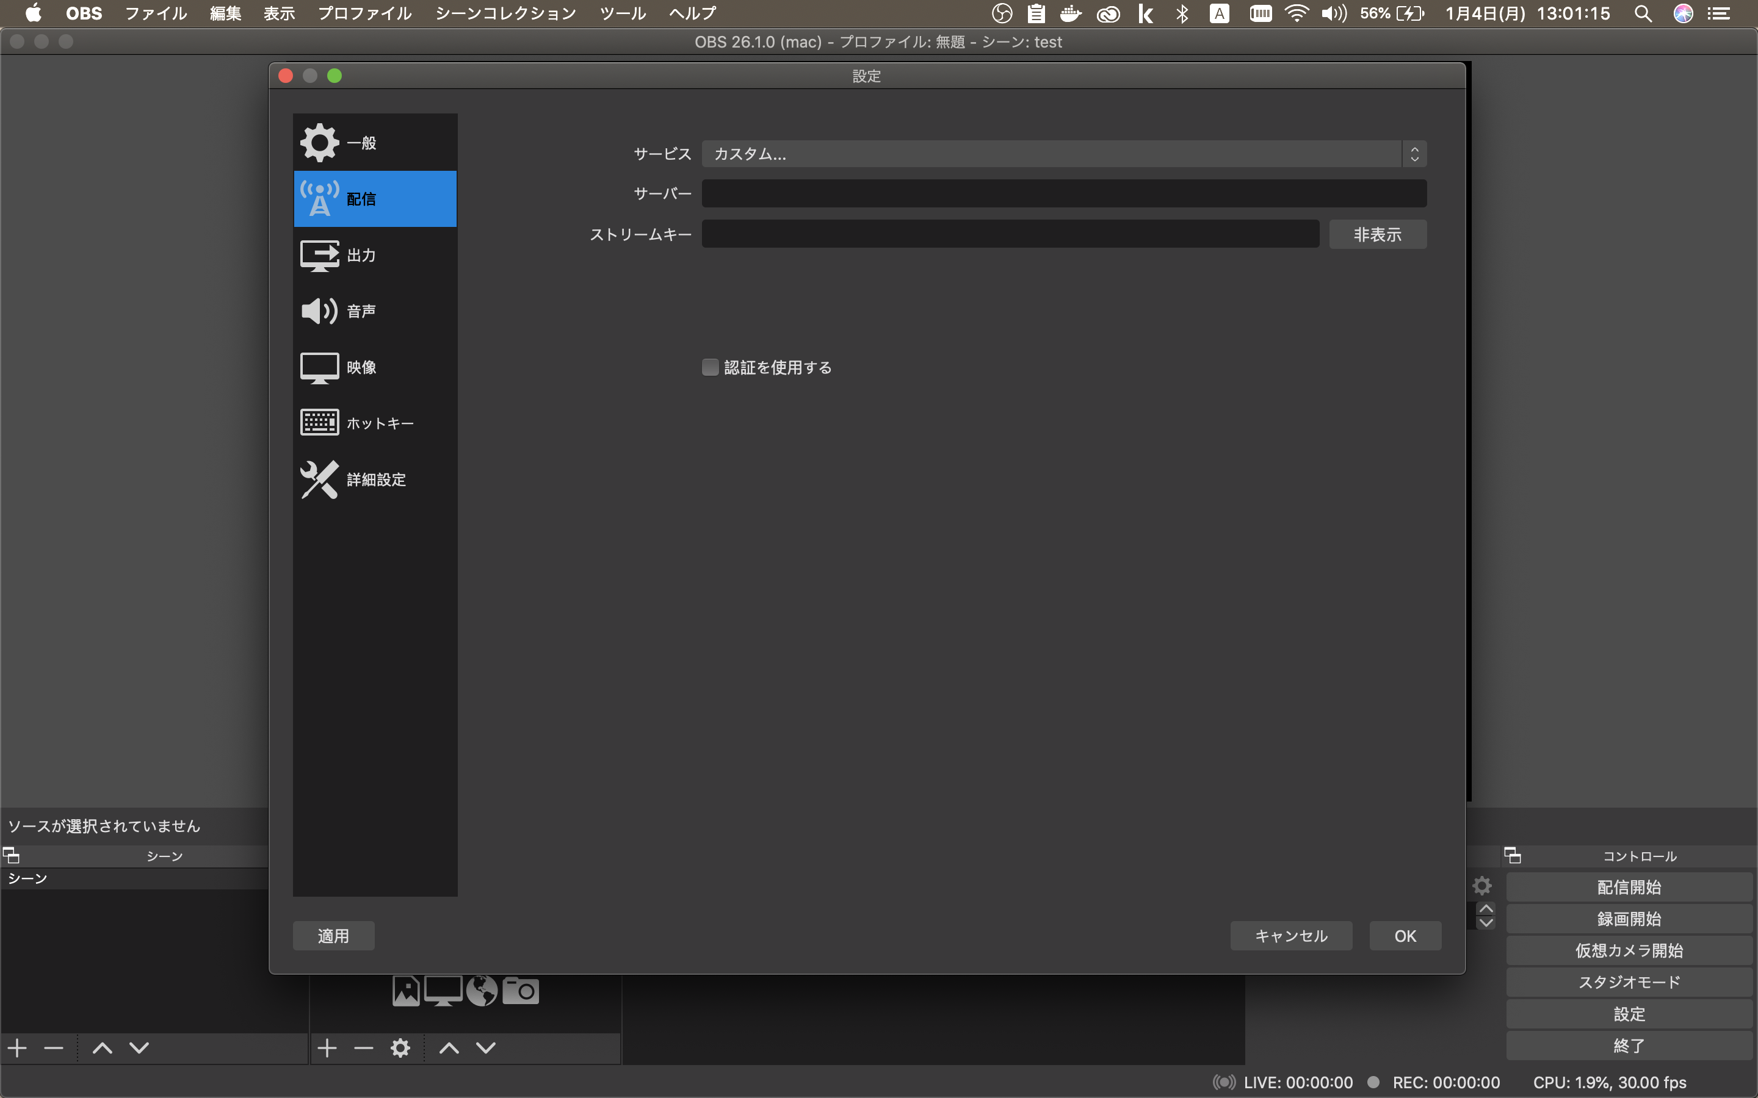
Task: Open the プロファイル menu
Action: (x=364, y=14)
